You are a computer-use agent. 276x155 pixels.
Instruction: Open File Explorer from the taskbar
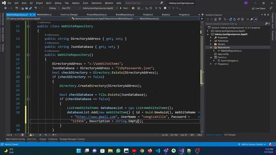[110, 151]
